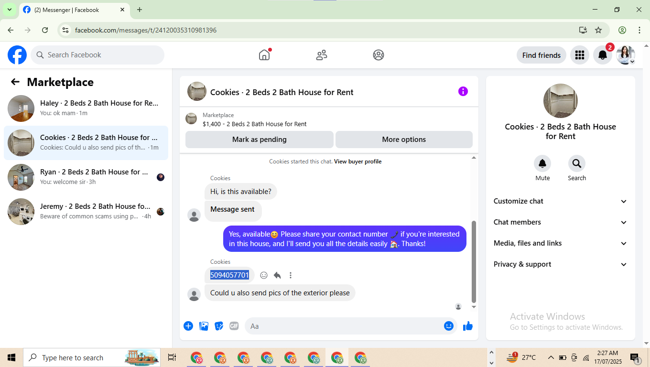
Task: Open the Groups icon in top navigation
Action: tap(379, 55)
